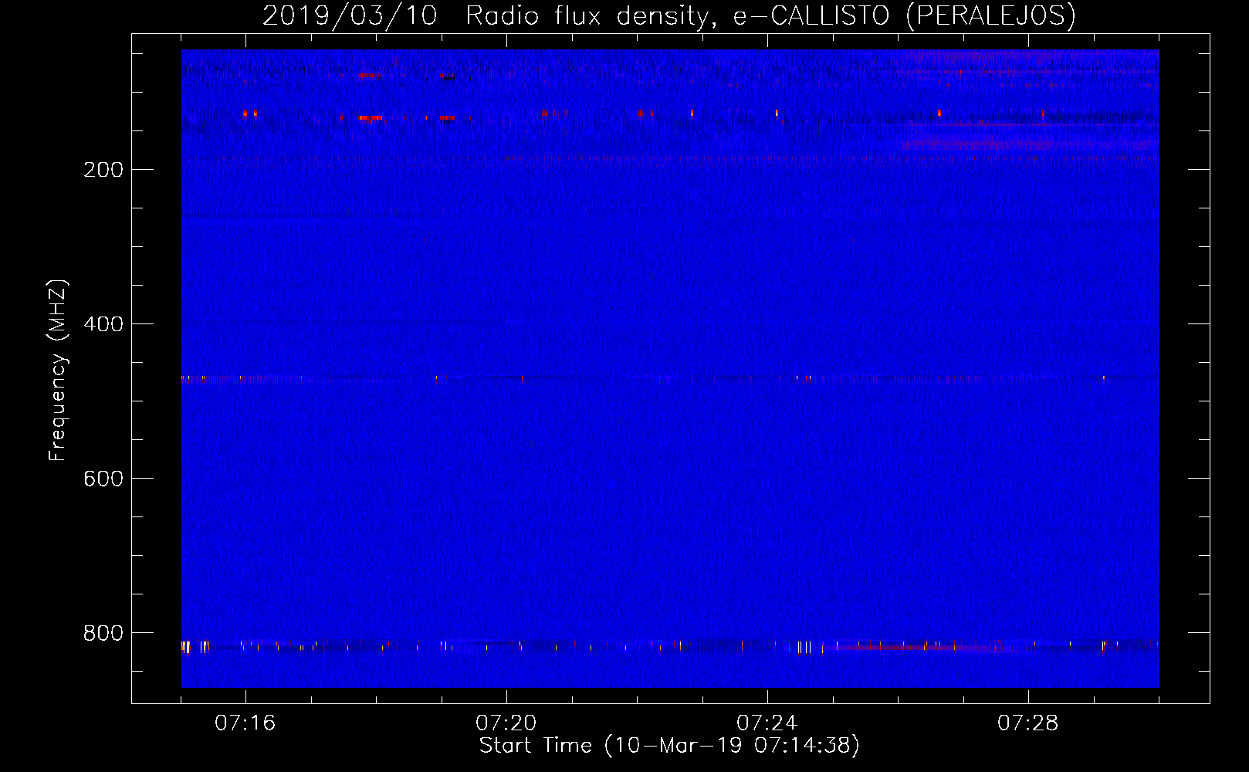Click the 200 frequency tick label

pos(103,170)
